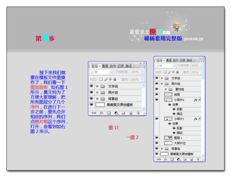Create adjustment layer in Figure 1 panel
The height and width of the screenshot is (177, 231).
click(x=117, y=113)
